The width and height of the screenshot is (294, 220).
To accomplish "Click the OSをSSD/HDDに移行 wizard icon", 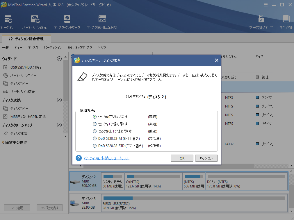I will [6, 67].
